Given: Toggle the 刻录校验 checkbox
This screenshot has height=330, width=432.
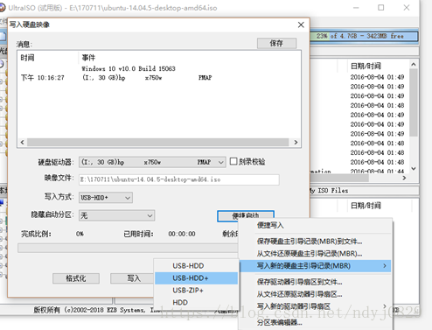Looking at the screenshot, I should coord(233,161).
